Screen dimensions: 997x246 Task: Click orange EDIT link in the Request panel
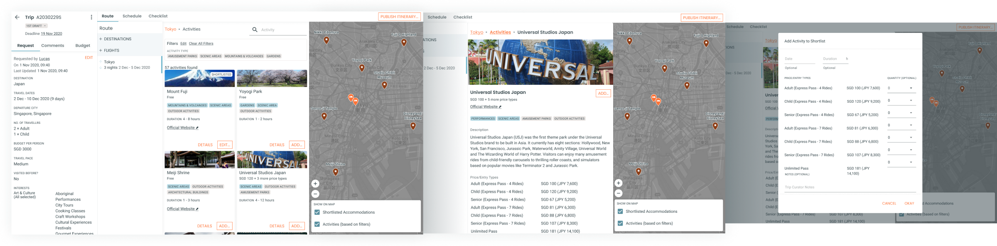coord(89,58)
